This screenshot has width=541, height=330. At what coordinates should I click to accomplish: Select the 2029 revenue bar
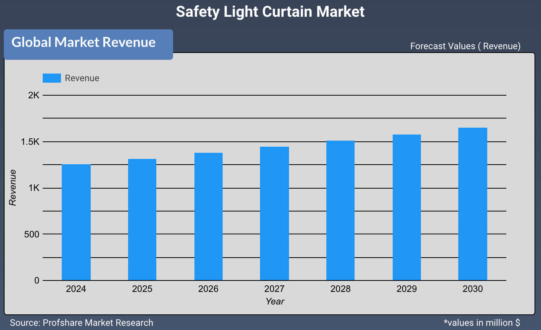pos(407,207)
